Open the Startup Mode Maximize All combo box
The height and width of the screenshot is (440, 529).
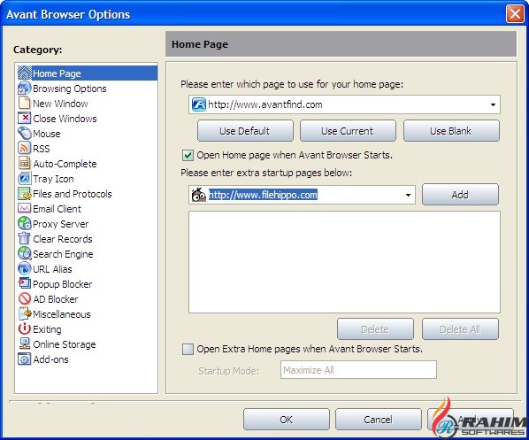coord(358,370)
